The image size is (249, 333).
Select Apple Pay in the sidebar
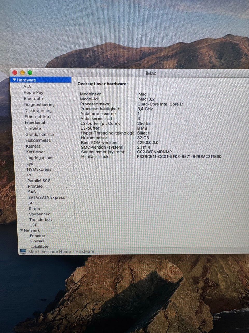point(33,92)
